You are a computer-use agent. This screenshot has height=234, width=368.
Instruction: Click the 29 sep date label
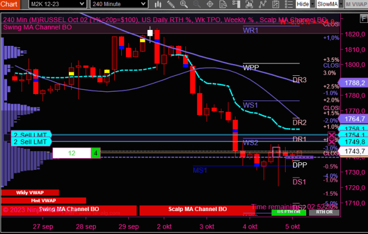tap(128, 226)
